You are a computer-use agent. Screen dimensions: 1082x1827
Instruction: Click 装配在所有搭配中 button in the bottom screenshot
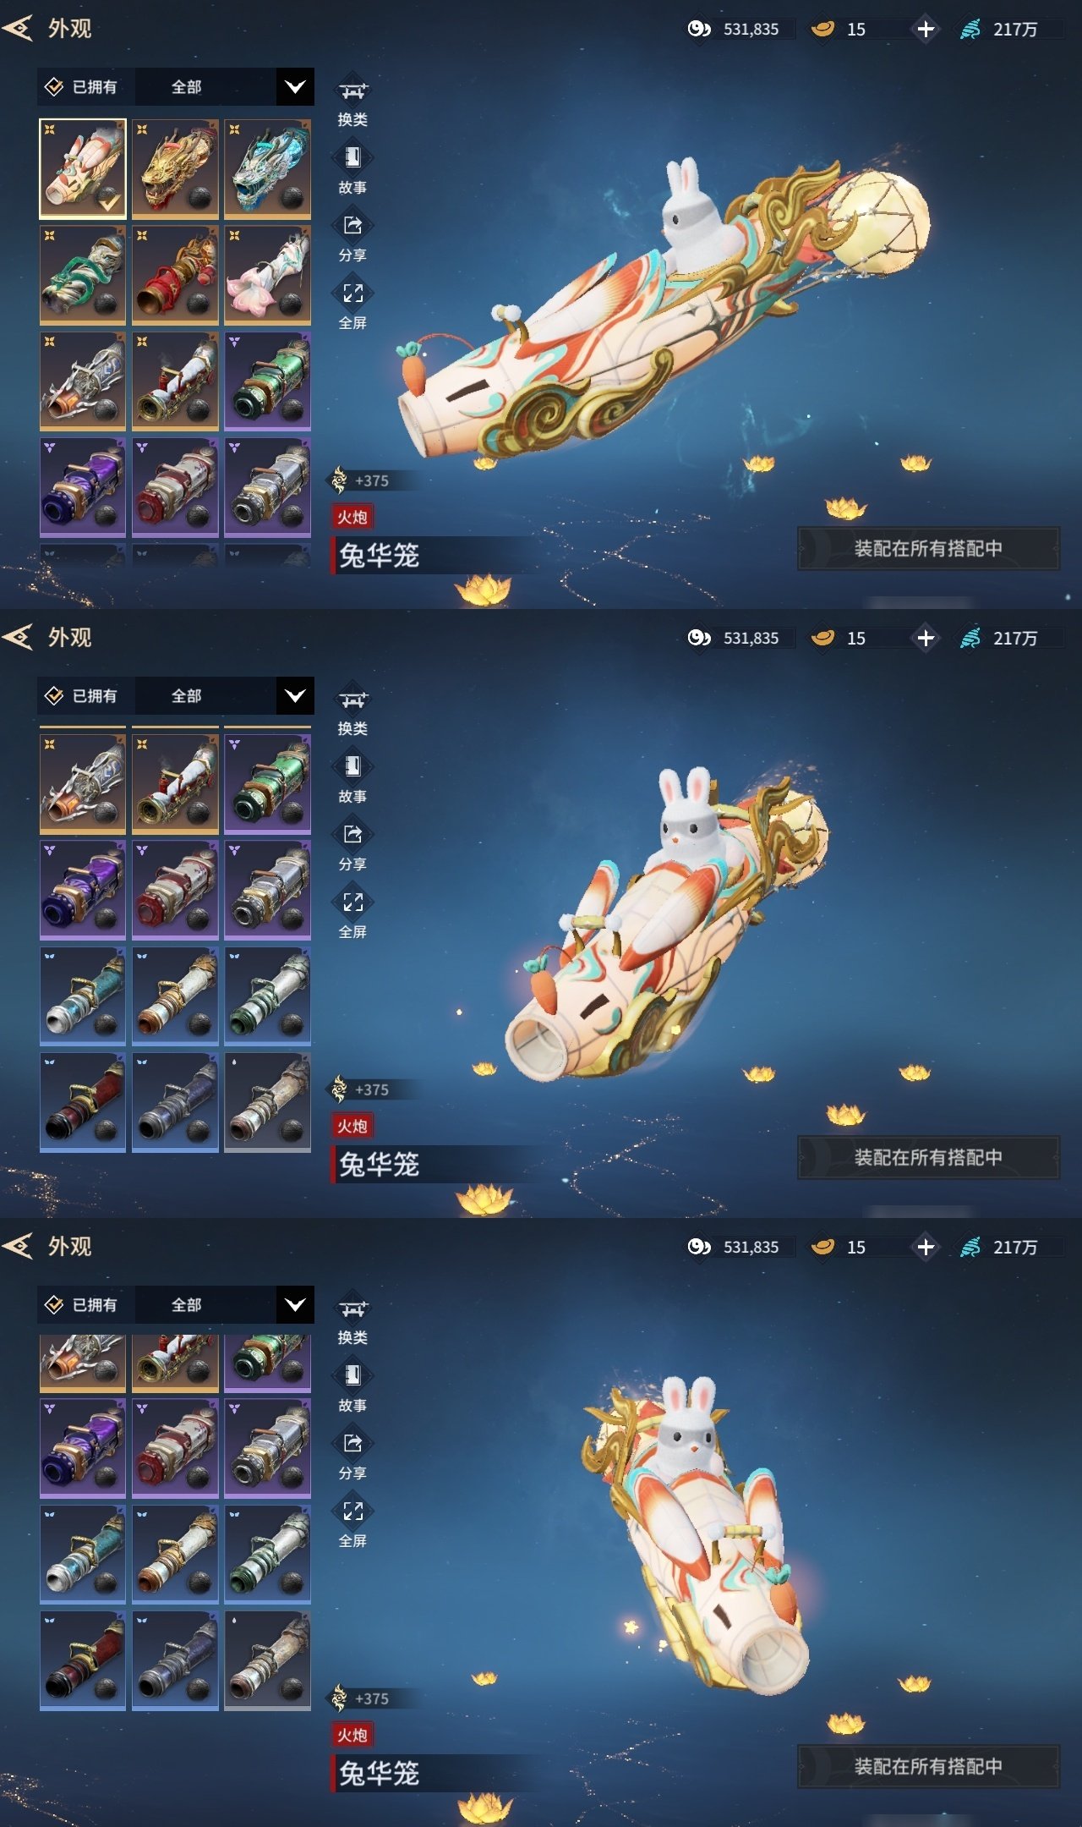(928, 1766)
